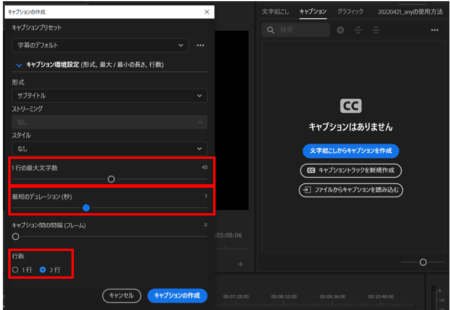Click the 最短のデュレーション slider handle
Screen dimensions: 450x310
[86, 208]
